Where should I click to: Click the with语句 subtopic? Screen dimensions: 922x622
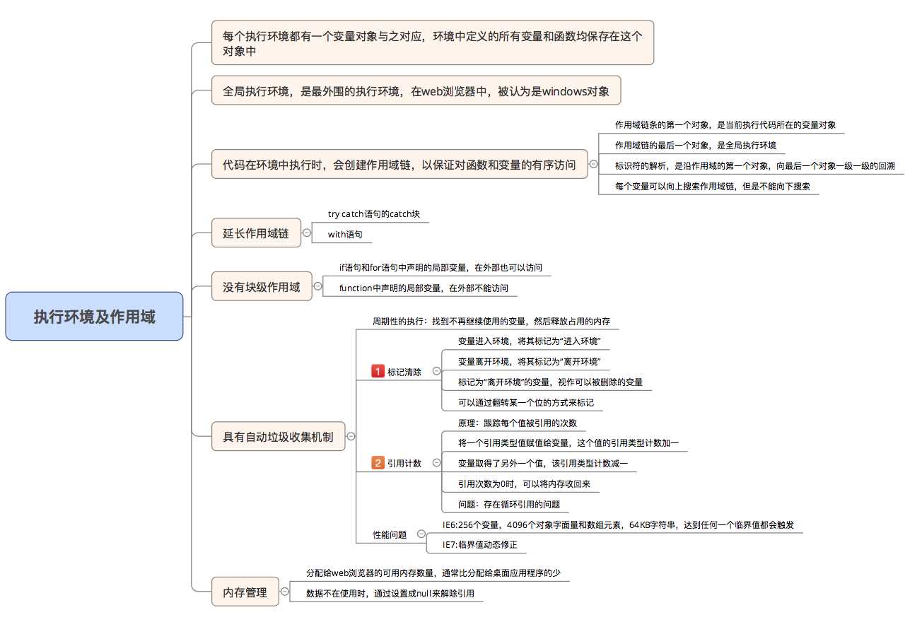(x=345, y=234)
